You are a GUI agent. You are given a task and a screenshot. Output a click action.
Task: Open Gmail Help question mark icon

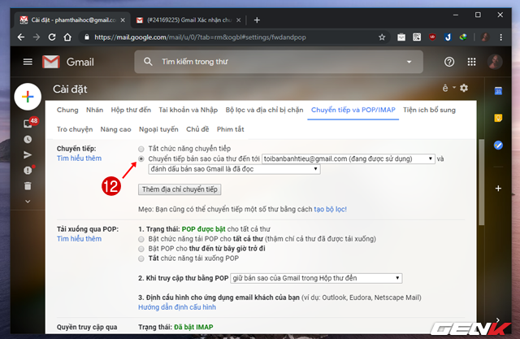pos(449,63)
